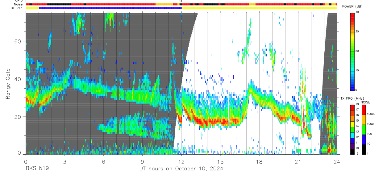The image size is (379, 175).
Task: Click the 151 CPID marker near hour 12
Action: pyautogui.click(x=181, y=1)
